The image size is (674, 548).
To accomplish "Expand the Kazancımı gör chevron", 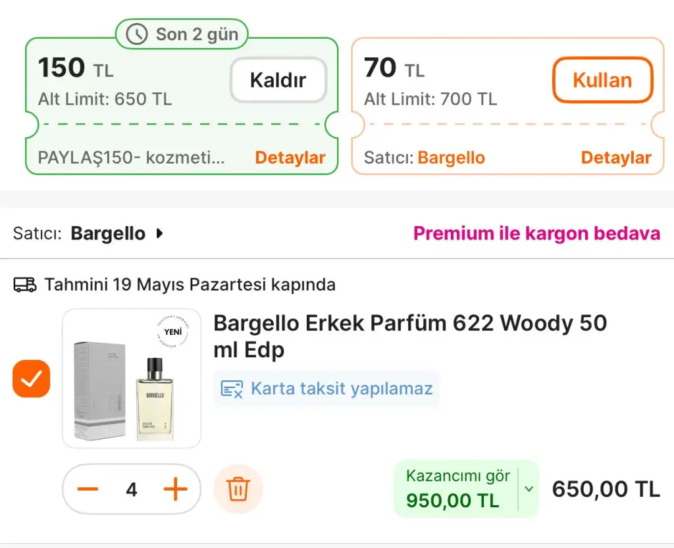I will click(x=529, y=489).
